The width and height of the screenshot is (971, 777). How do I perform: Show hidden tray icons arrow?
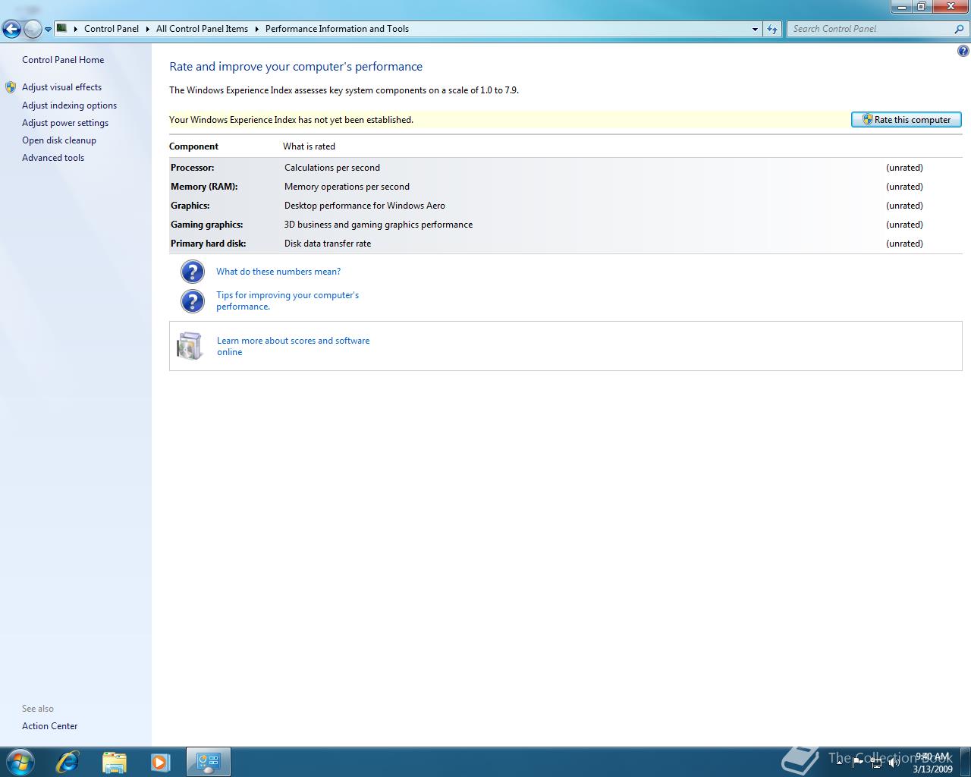tap(841, 763)
